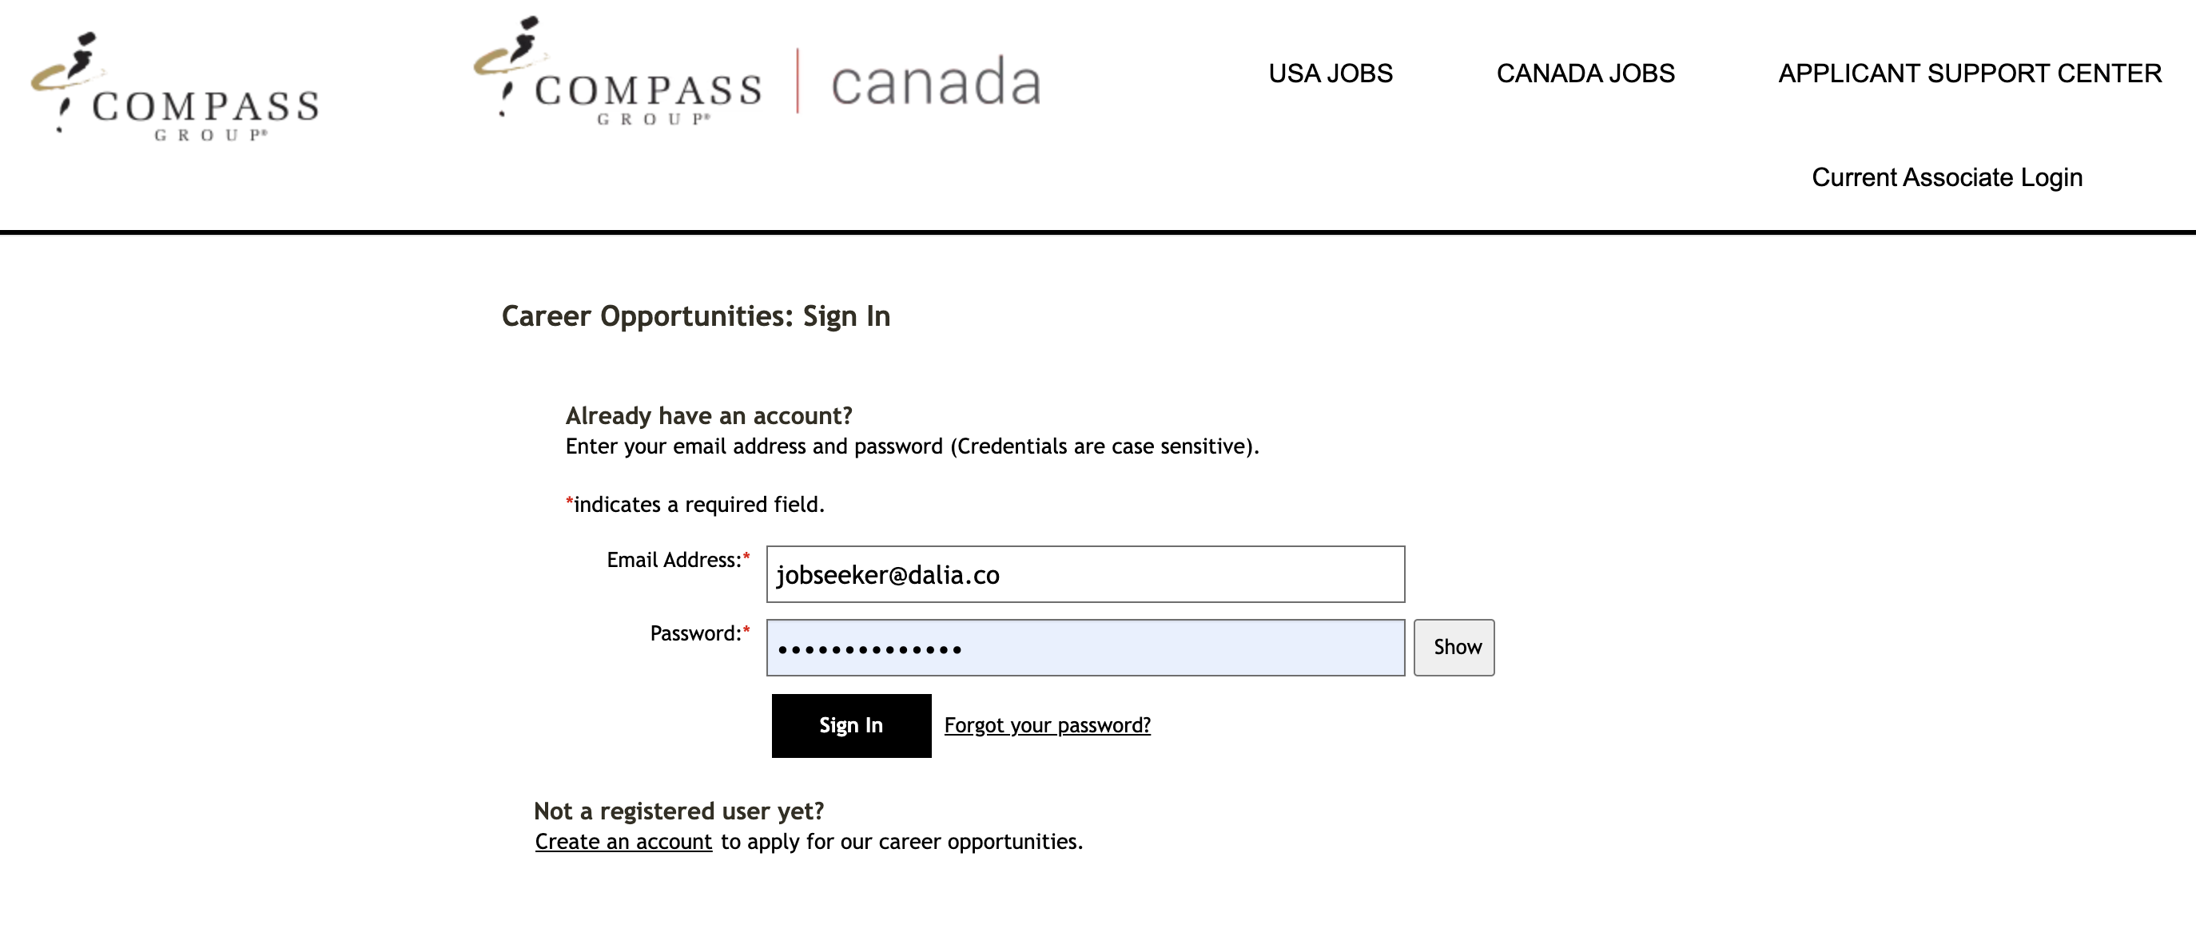Click the Compass Group logo at far left
The width and height of the screenshot is (2196, 944).
click(175, 88)
